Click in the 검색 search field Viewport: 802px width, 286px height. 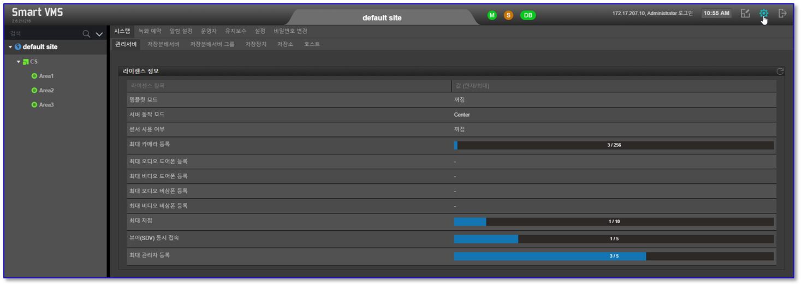(x=44, y=34)
